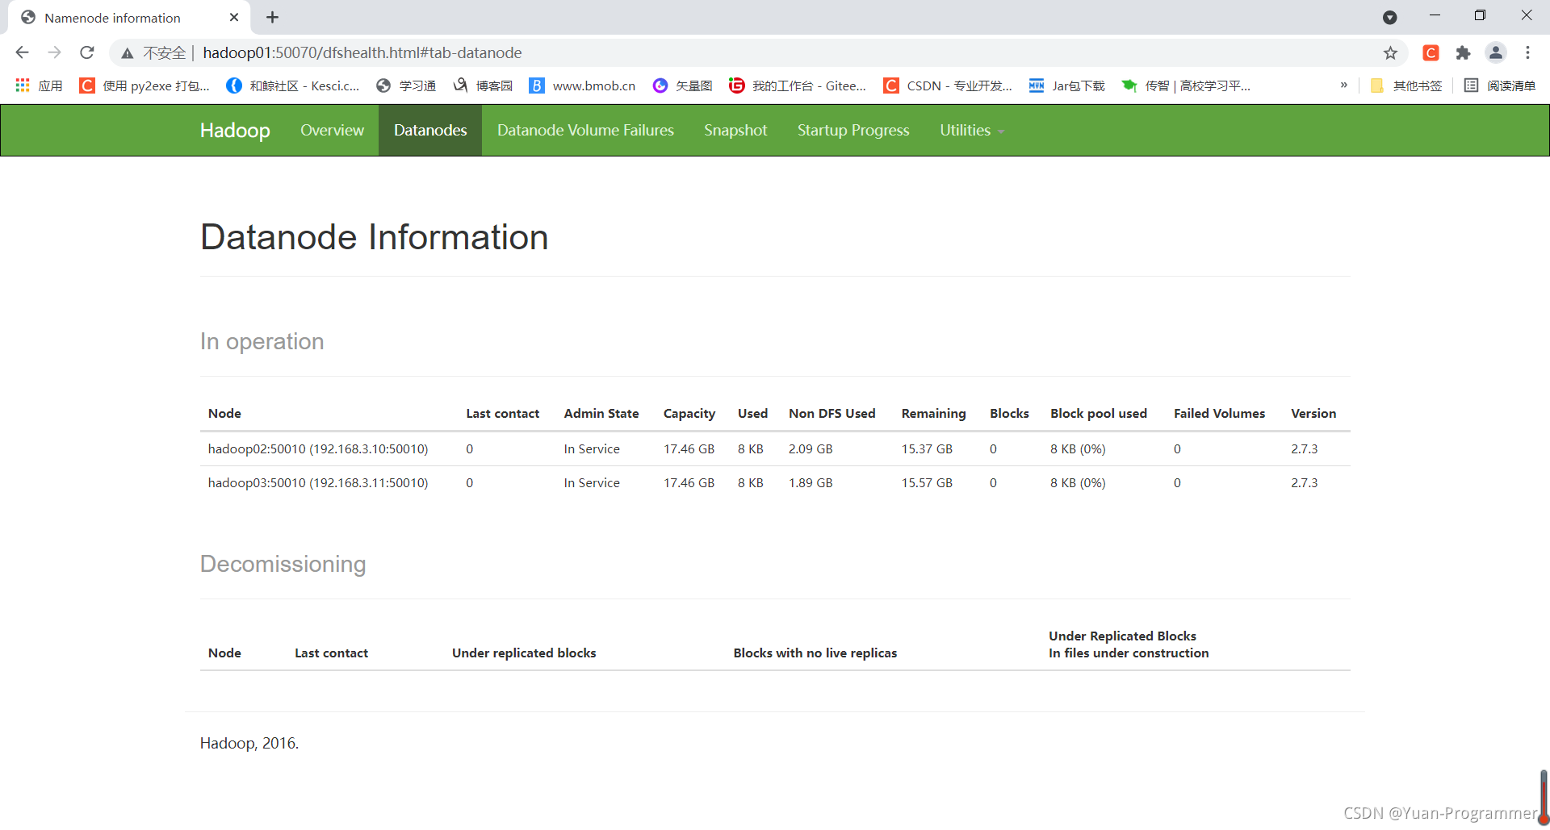Open the 其他书签 bookmarks folder
Image resolution: width=1550 pixels, height=830 pixels.
1406,86
